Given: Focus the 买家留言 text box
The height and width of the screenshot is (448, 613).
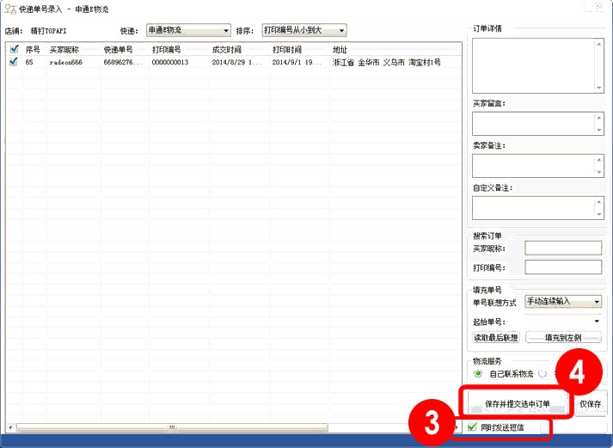Looking at the screenshot, I should tap(538, 124).
